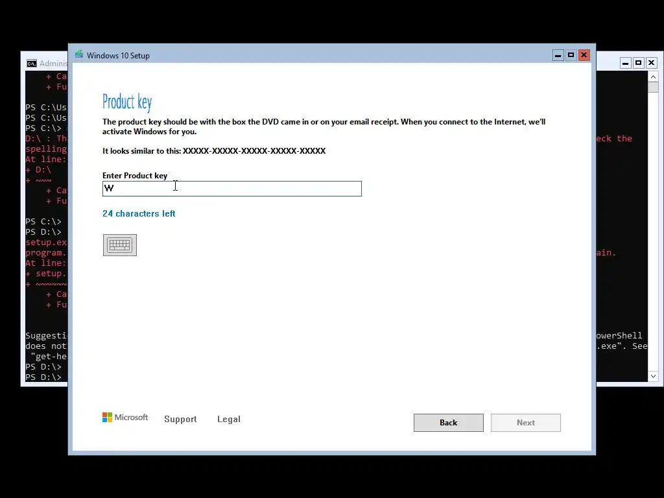Click the '24 characters left' text
Viewport: 664px width, 498px height.
click(139, 213)
